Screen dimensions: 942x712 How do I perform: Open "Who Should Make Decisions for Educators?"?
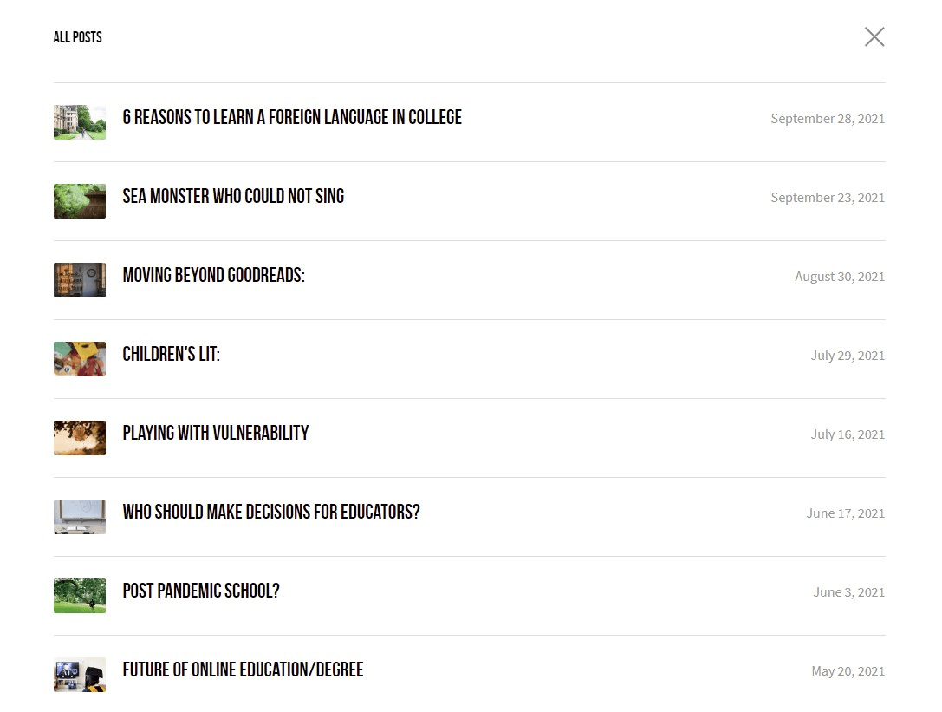271,513
